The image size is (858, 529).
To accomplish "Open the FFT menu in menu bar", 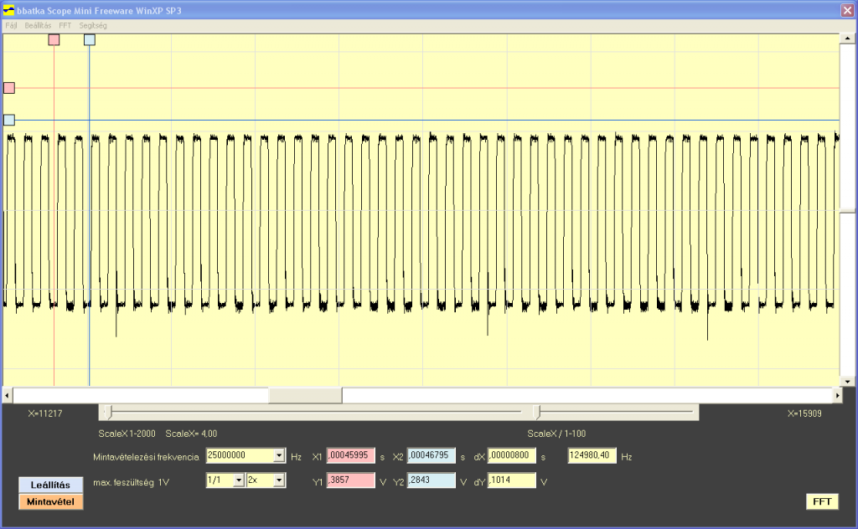I will pyautogui.click(x=65, y=26).
